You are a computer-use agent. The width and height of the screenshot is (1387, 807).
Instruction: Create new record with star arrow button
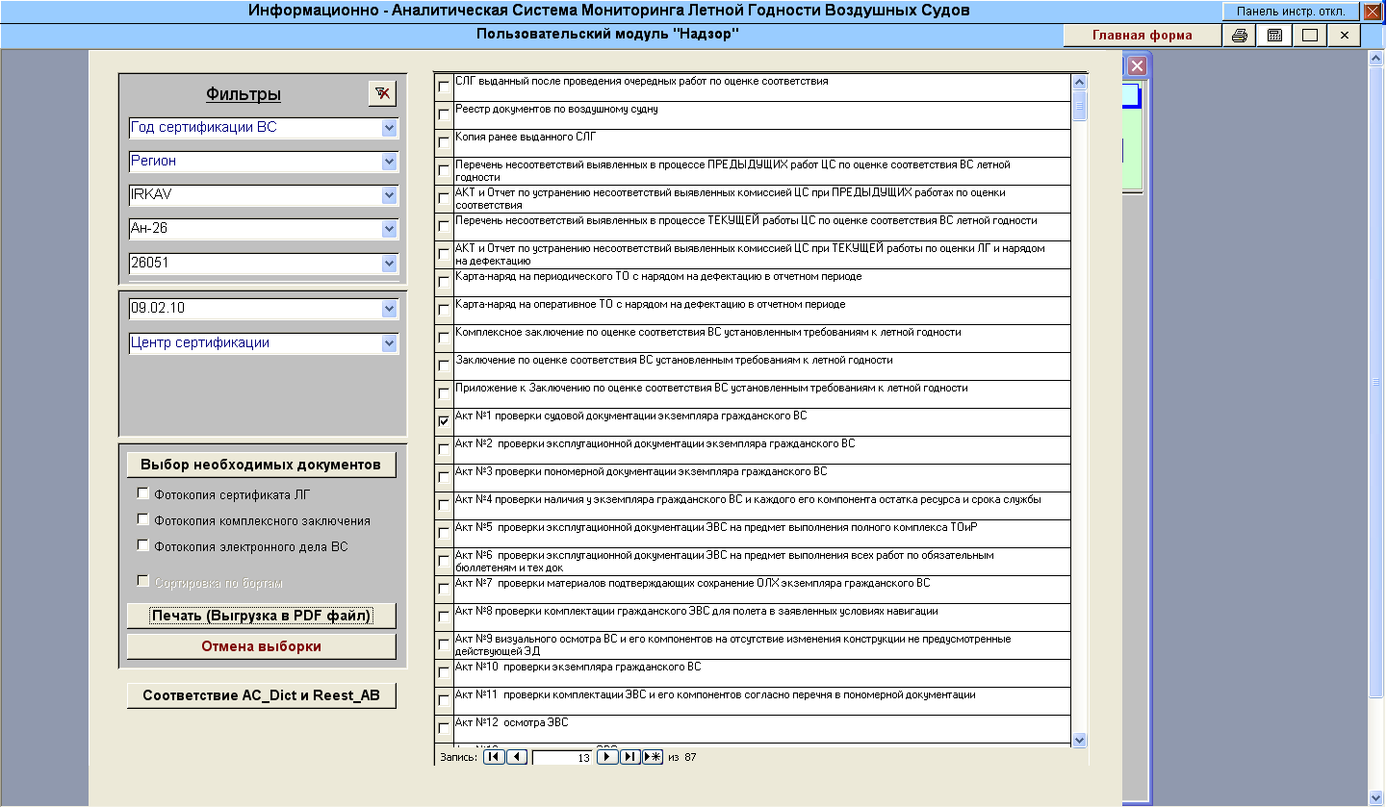[x=653, y=757]
